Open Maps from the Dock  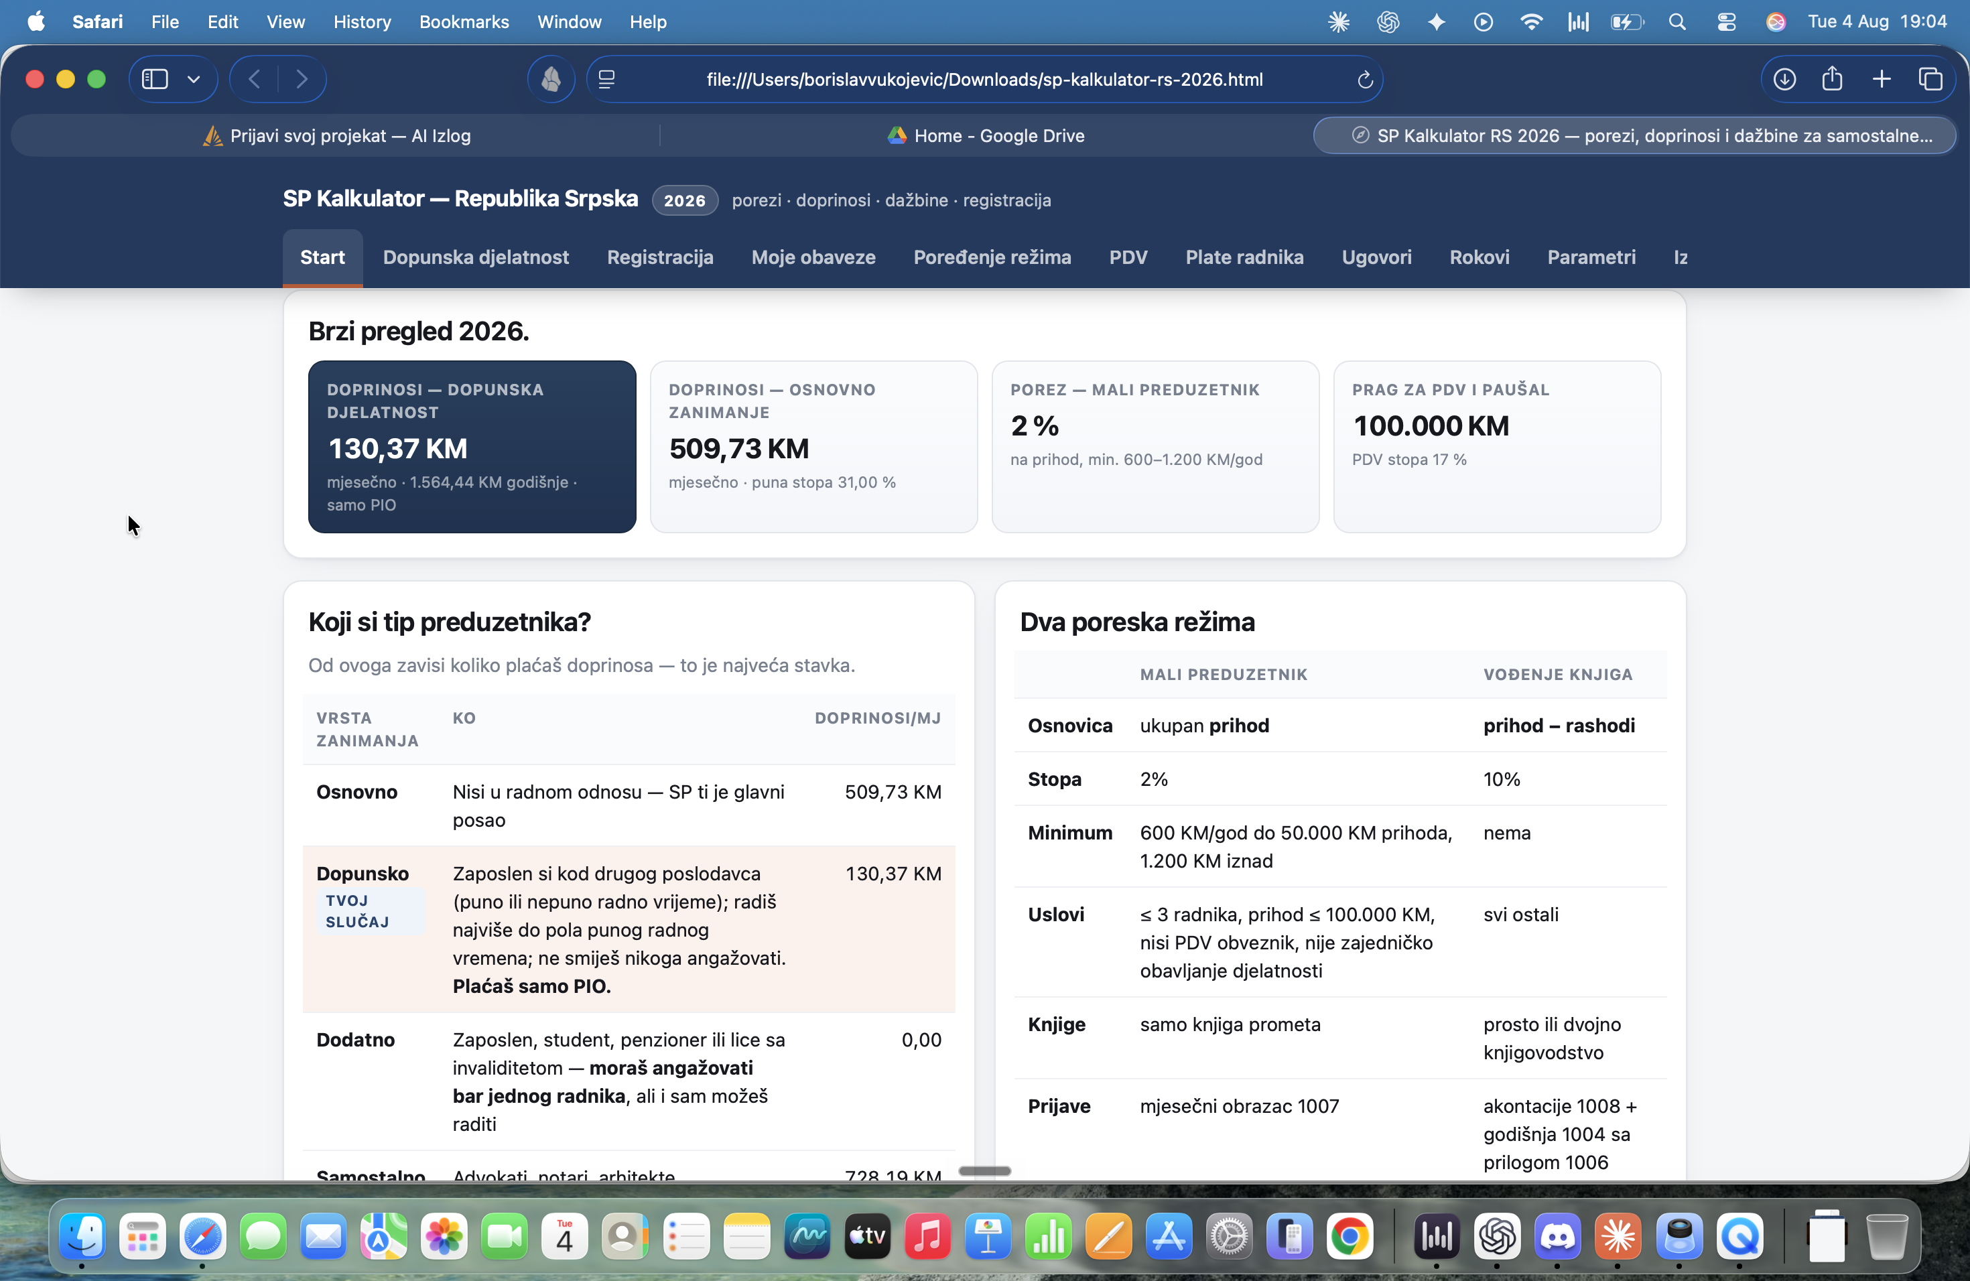[x=384, y=1236]
